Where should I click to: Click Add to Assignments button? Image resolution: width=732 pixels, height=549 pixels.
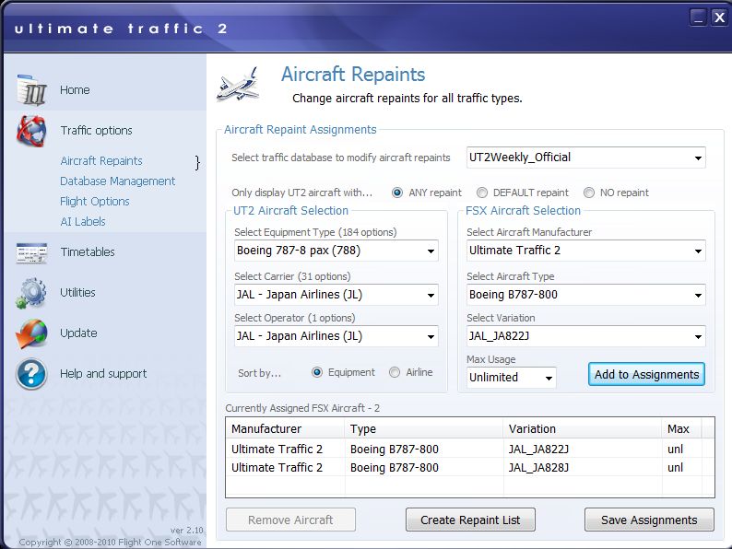tap(646, 375)
